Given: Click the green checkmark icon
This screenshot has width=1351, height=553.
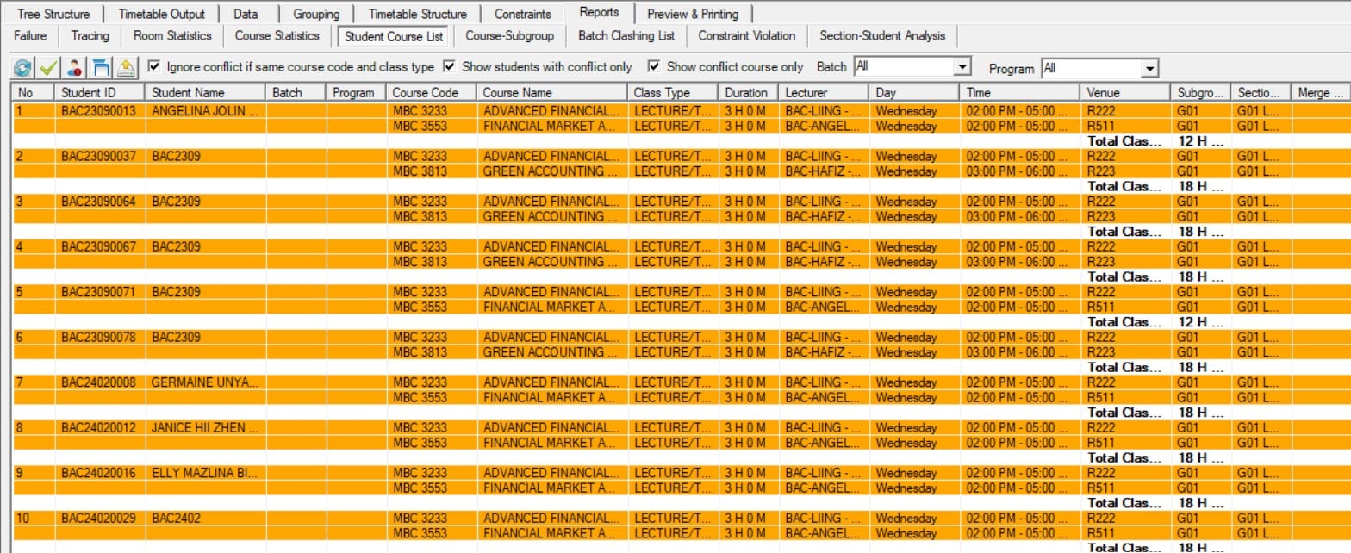Looking at the screenshot, I should [48, 68].
